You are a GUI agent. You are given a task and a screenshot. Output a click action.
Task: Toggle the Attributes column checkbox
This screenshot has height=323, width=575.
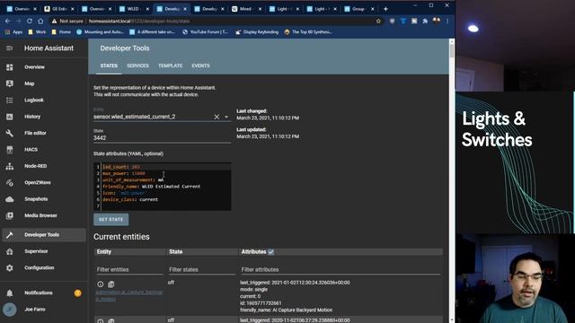tap(271, 252)
